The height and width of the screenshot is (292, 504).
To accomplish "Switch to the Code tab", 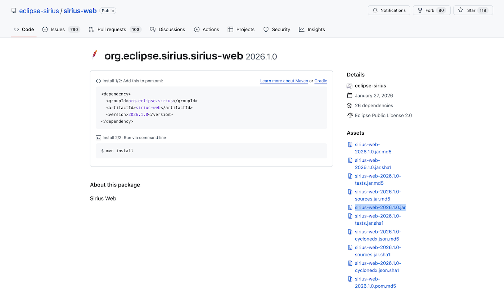I will [x=24, y=30].
